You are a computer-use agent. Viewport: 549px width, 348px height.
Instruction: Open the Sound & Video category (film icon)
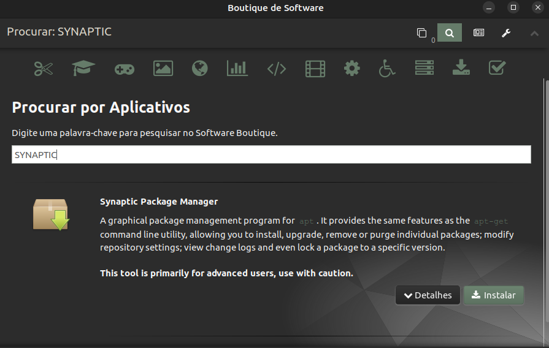(315, 69)
